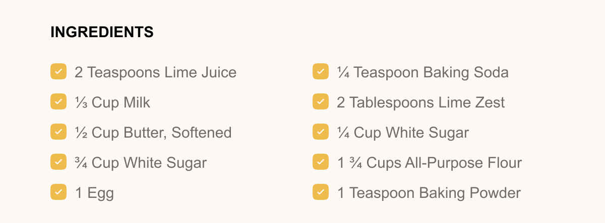Toggle checkbox beside ⅓ Cup Milk
Viewport: 605px width, 223px height.
click(58, 101)
